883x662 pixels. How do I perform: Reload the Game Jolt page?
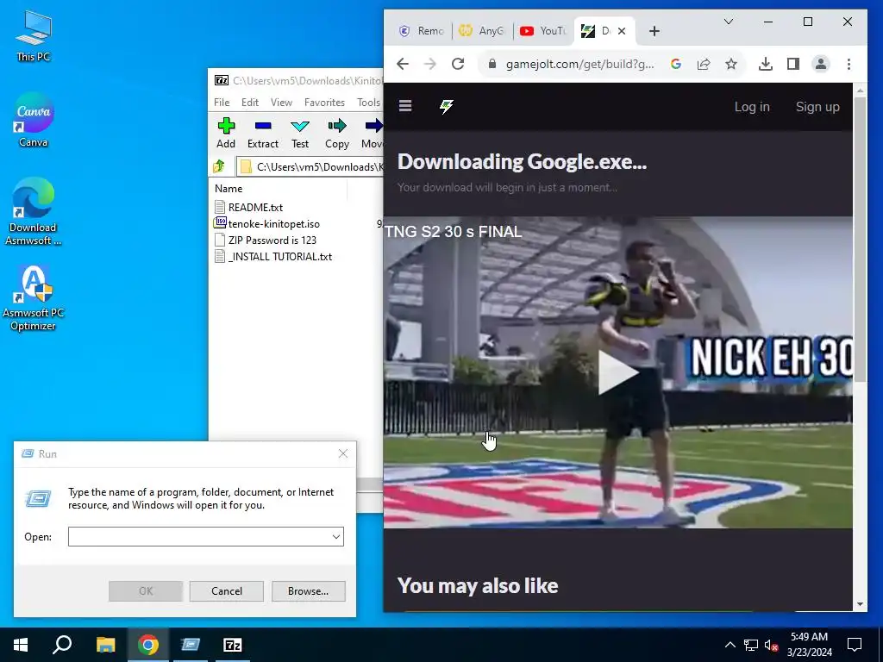click(x=458, y=64)
